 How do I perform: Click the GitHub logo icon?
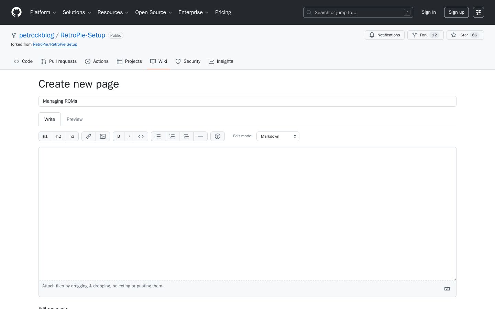[16, 12]
